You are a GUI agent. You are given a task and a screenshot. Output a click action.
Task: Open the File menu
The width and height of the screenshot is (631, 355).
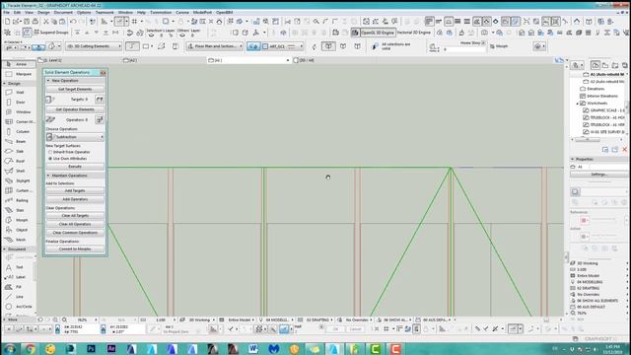(x=7, y=13)
